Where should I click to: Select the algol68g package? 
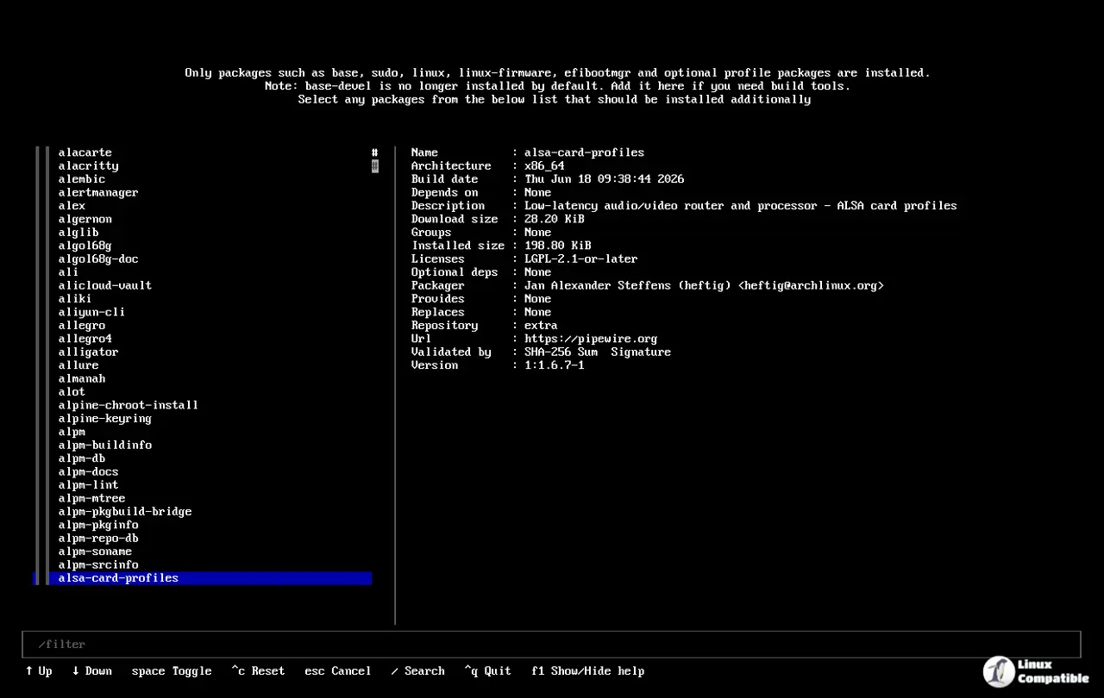click(85, 246)
